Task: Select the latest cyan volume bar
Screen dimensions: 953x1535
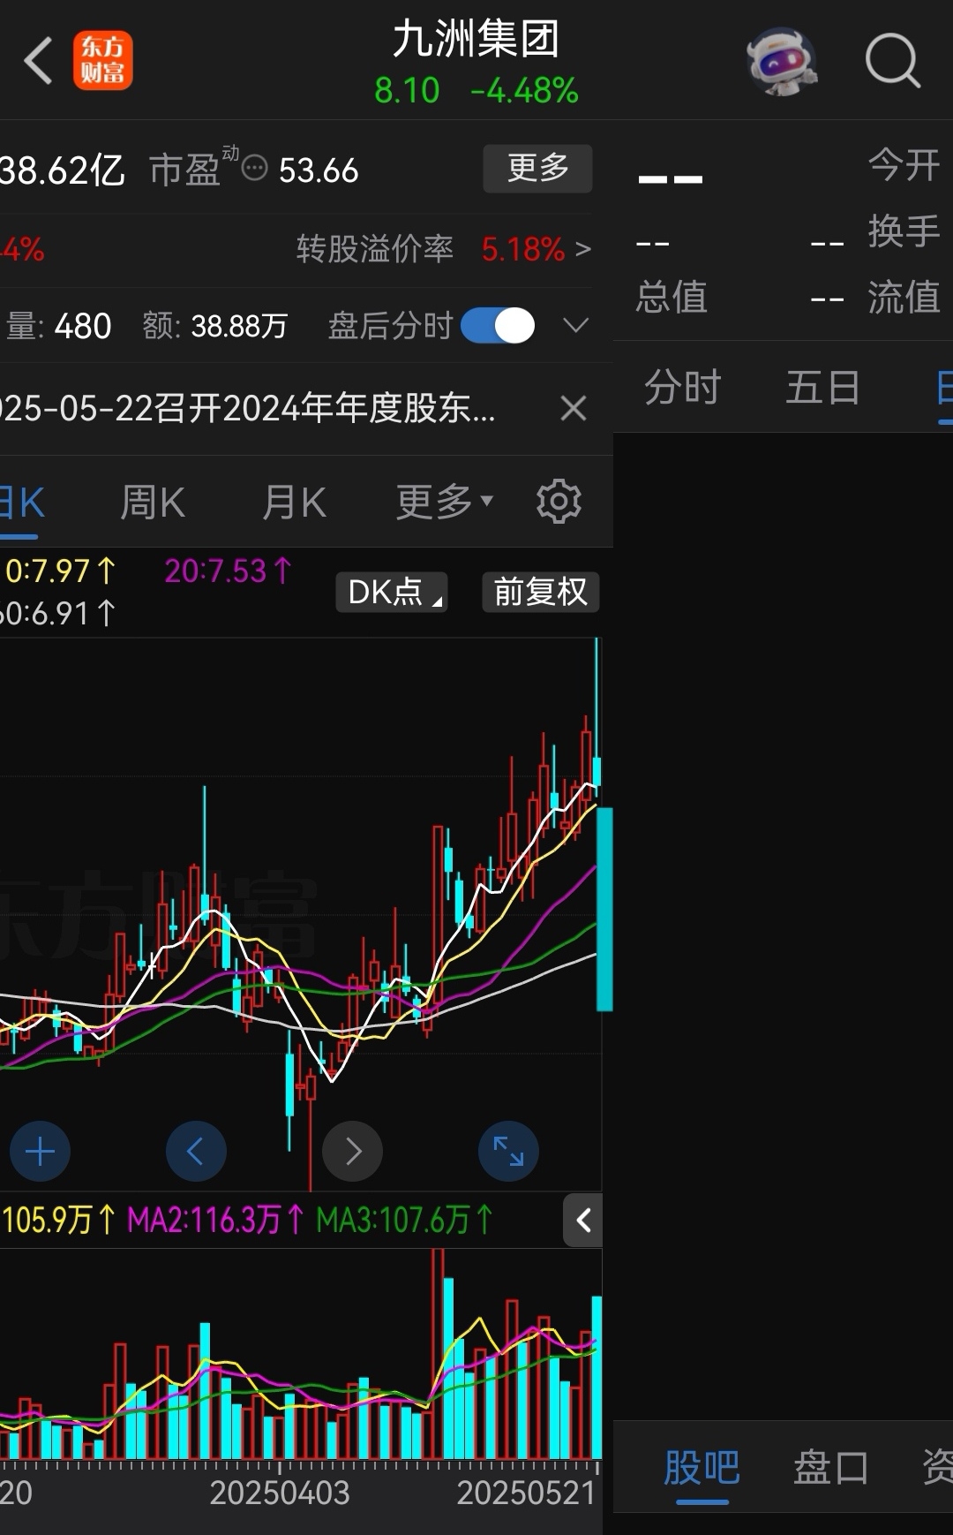Action: click(x=597, y=1377)
